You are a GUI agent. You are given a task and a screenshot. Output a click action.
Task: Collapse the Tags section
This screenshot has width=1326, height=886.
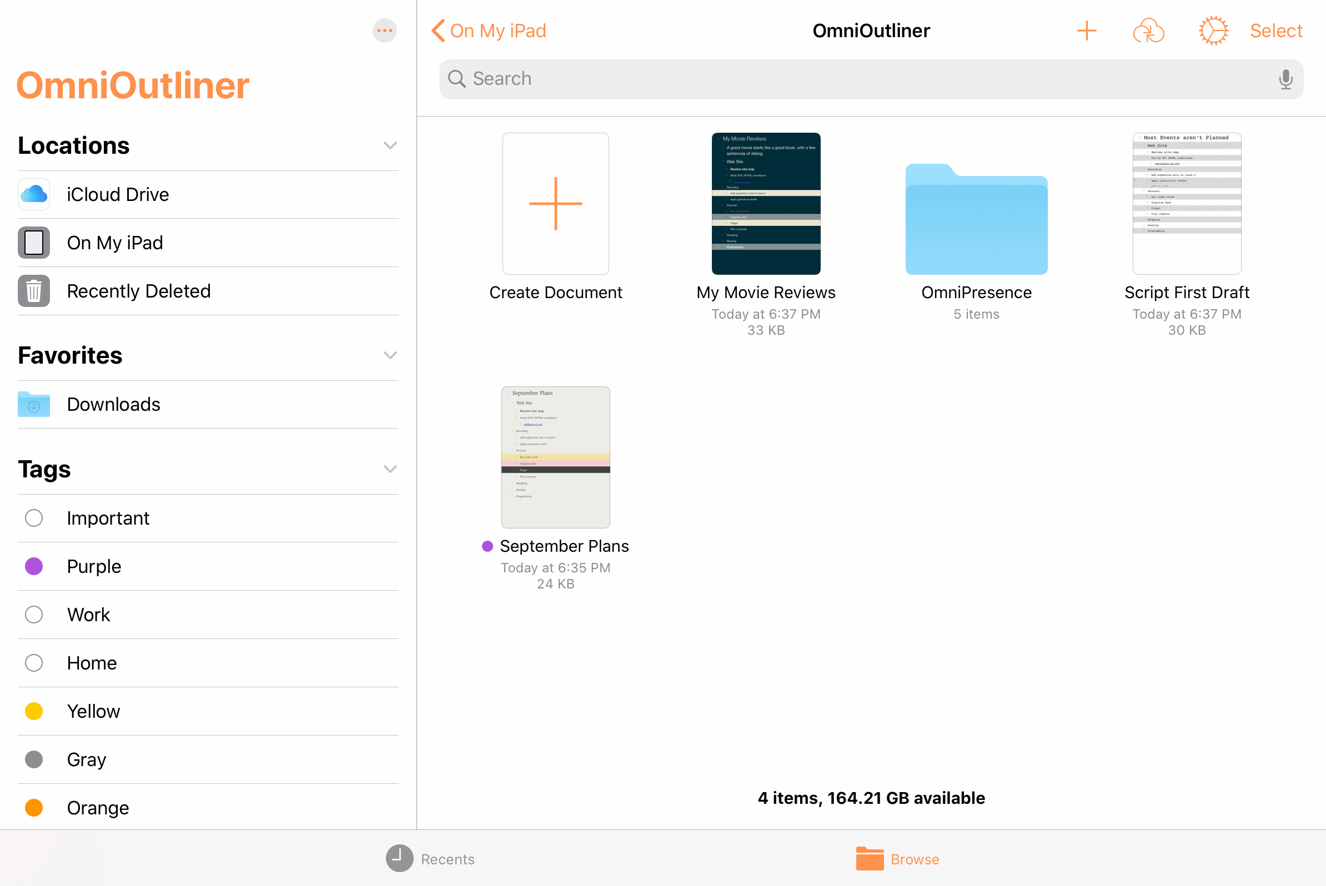(390, 469)
